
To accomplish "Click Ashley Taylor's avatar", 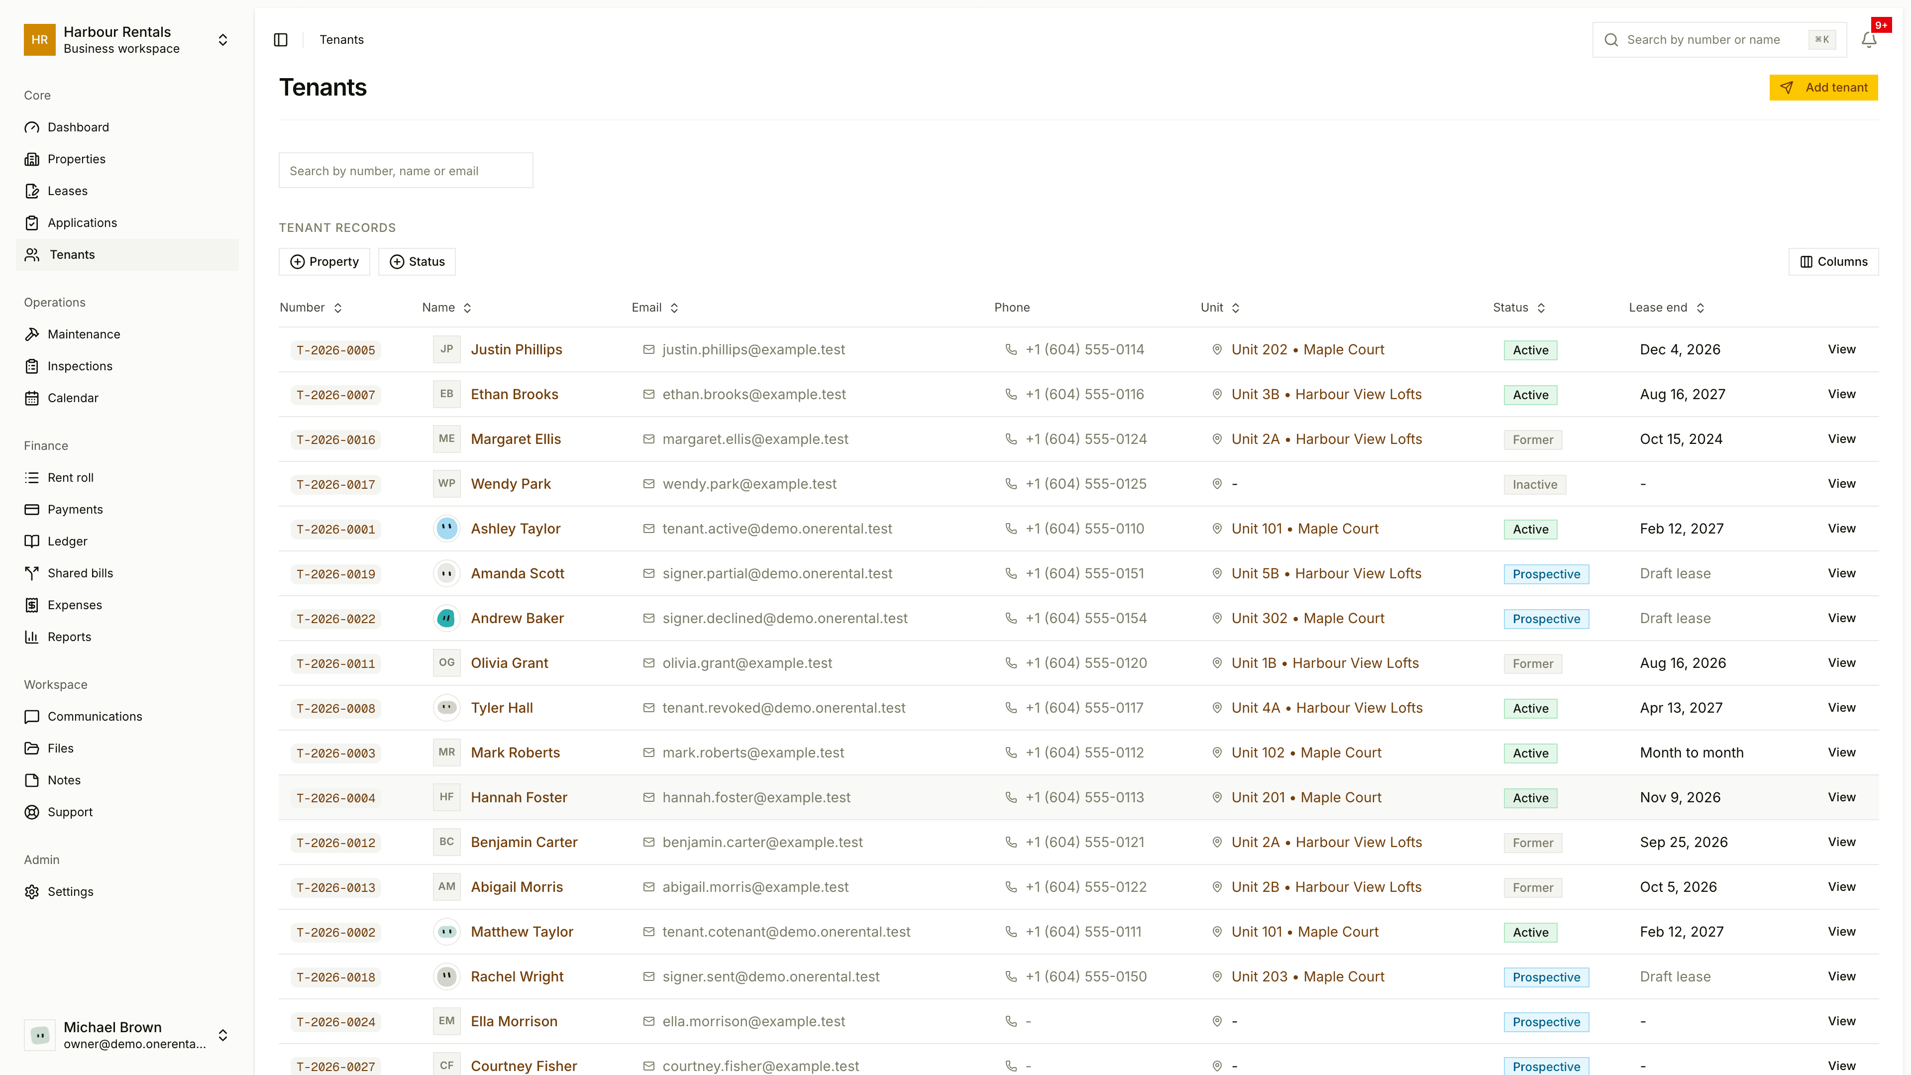I will point(446,528).
